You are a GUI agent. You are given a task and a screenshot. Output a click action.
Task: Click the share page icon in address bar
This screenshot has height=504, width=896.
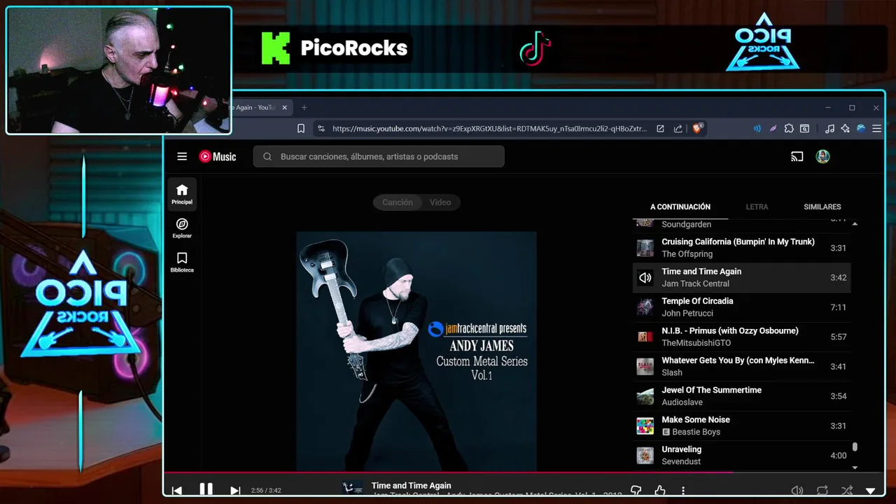click(x=678, y=129)
